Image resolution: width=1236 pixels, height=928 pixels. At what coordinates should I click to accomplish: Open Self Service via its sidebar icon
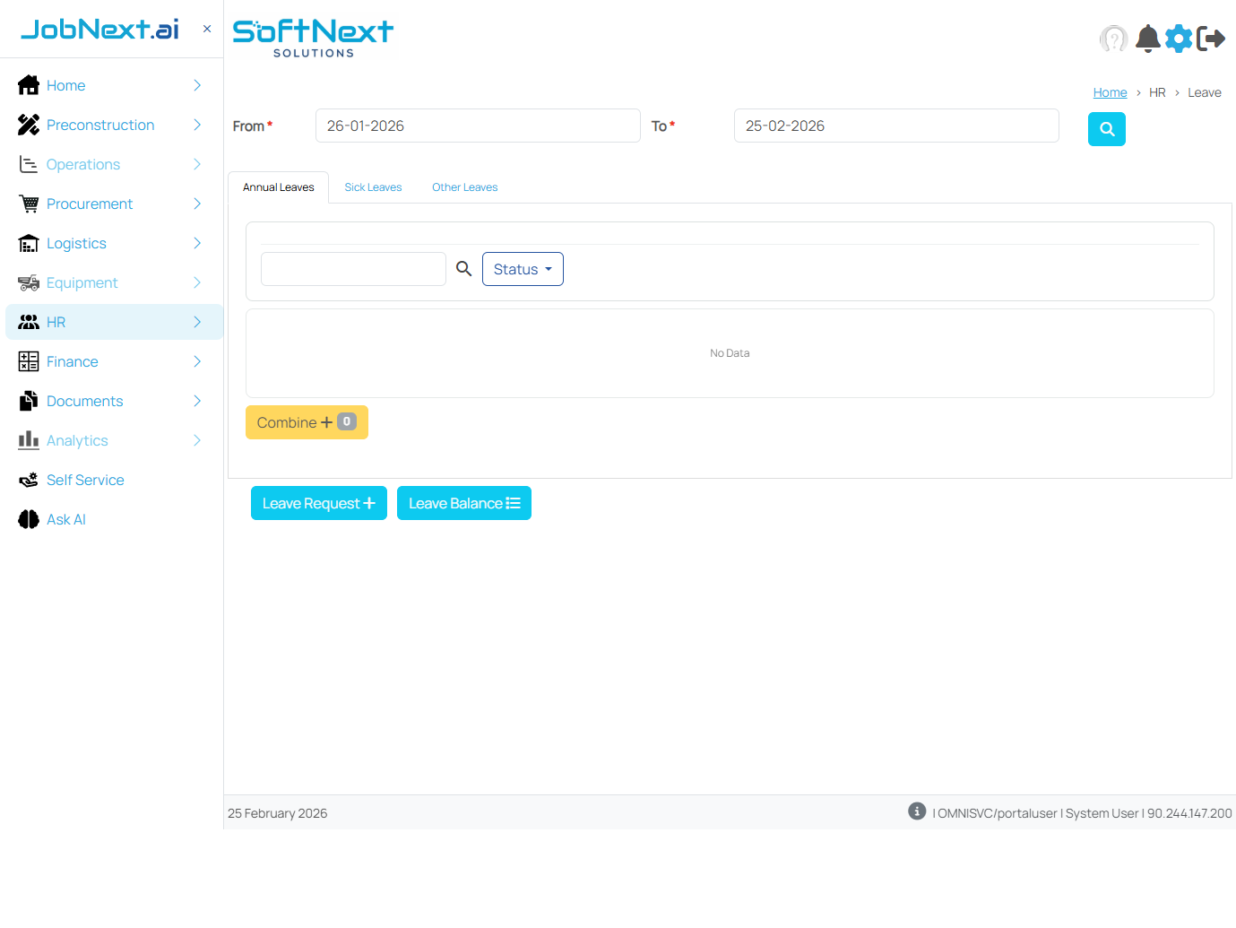coord(28,480)
